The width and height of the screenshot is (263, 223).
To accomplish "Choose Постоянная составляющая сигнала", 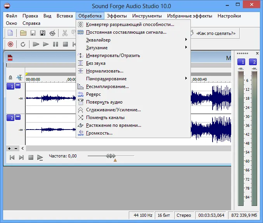I will (x=133, y=32).
